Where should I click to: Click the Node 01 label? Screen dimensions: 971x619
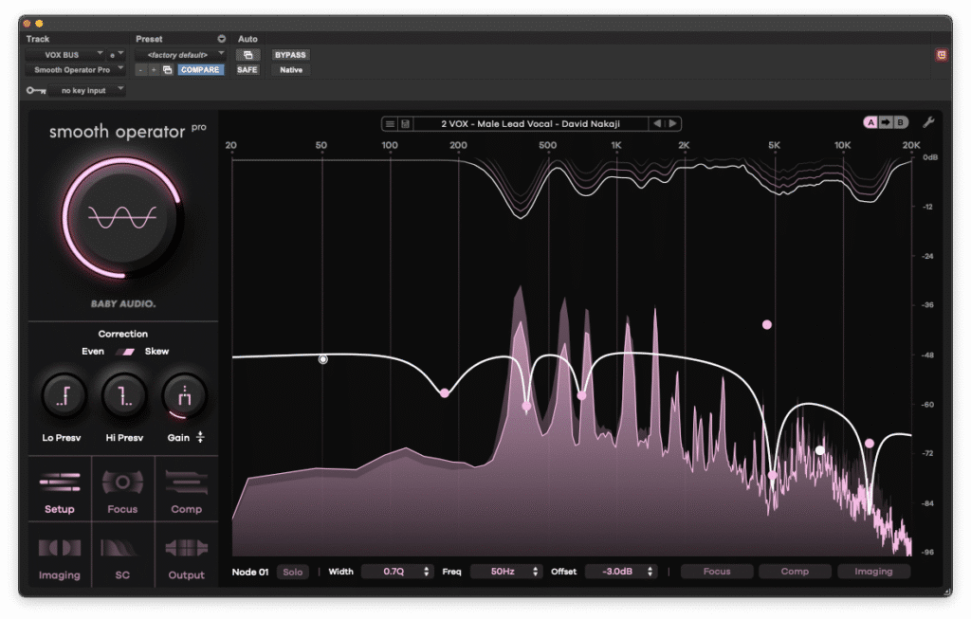point(250,572)
